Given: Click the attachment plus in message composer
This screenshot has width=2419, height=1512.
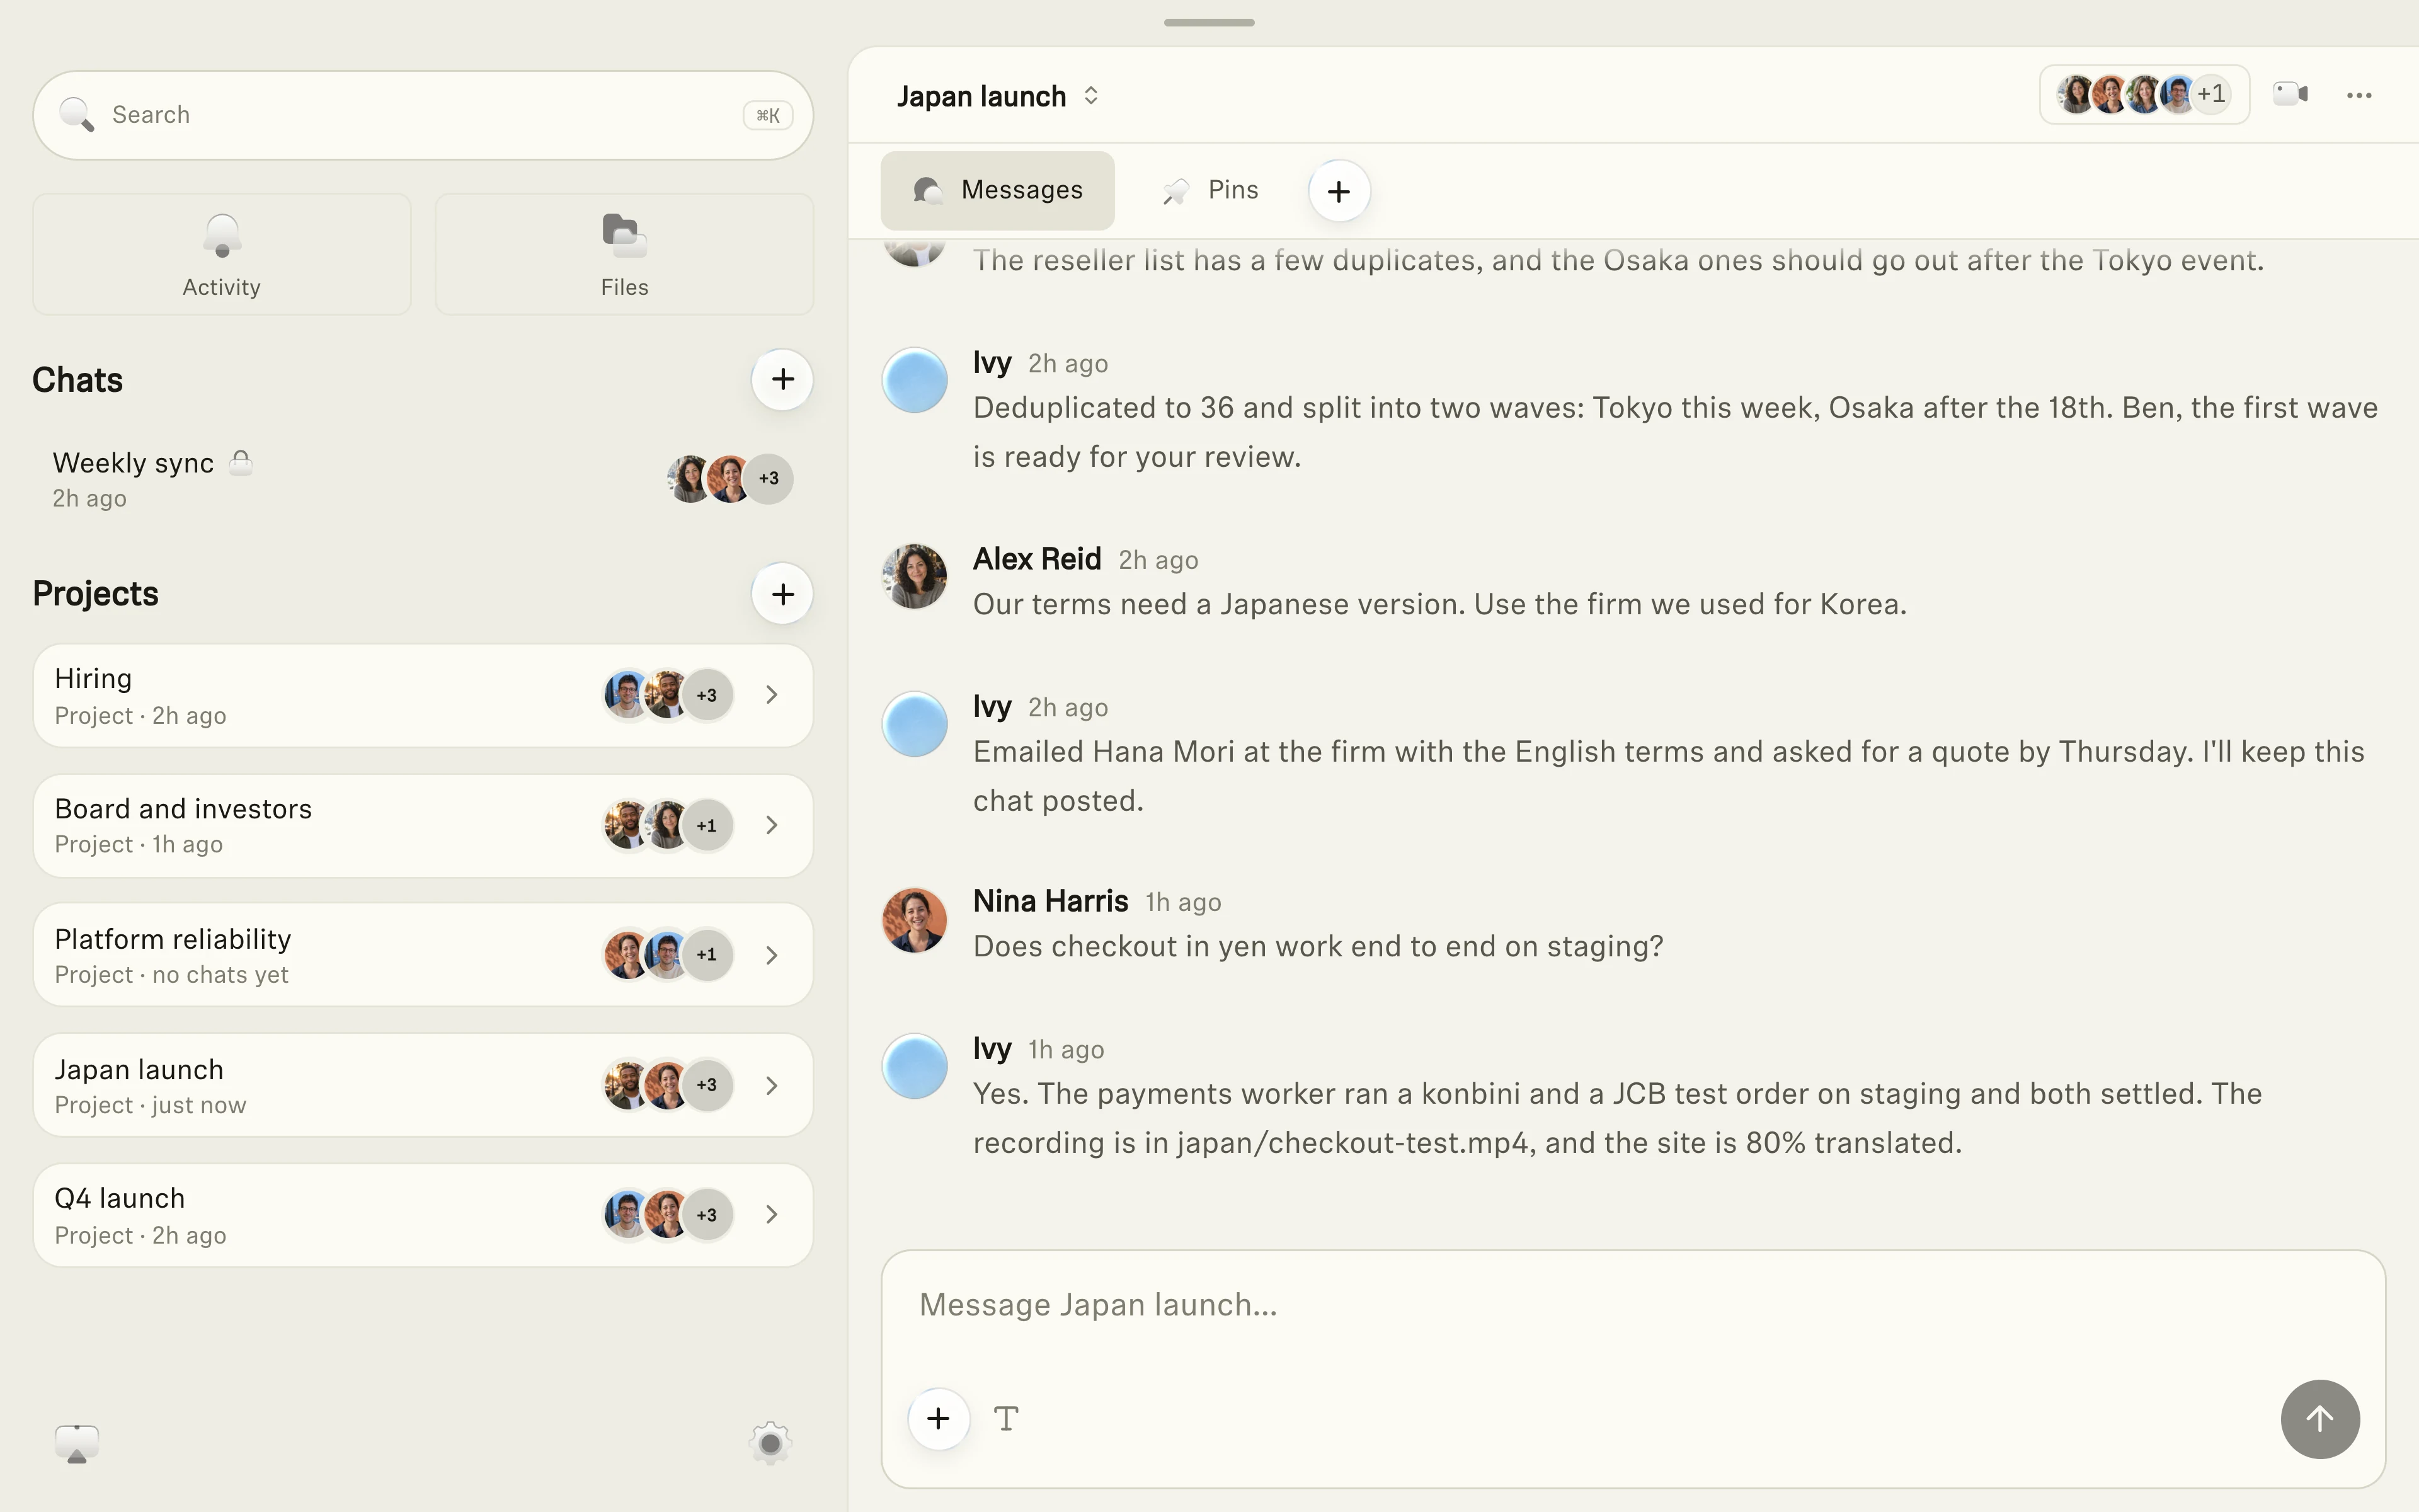Looking at the screenshot, I should (939, 1418).
